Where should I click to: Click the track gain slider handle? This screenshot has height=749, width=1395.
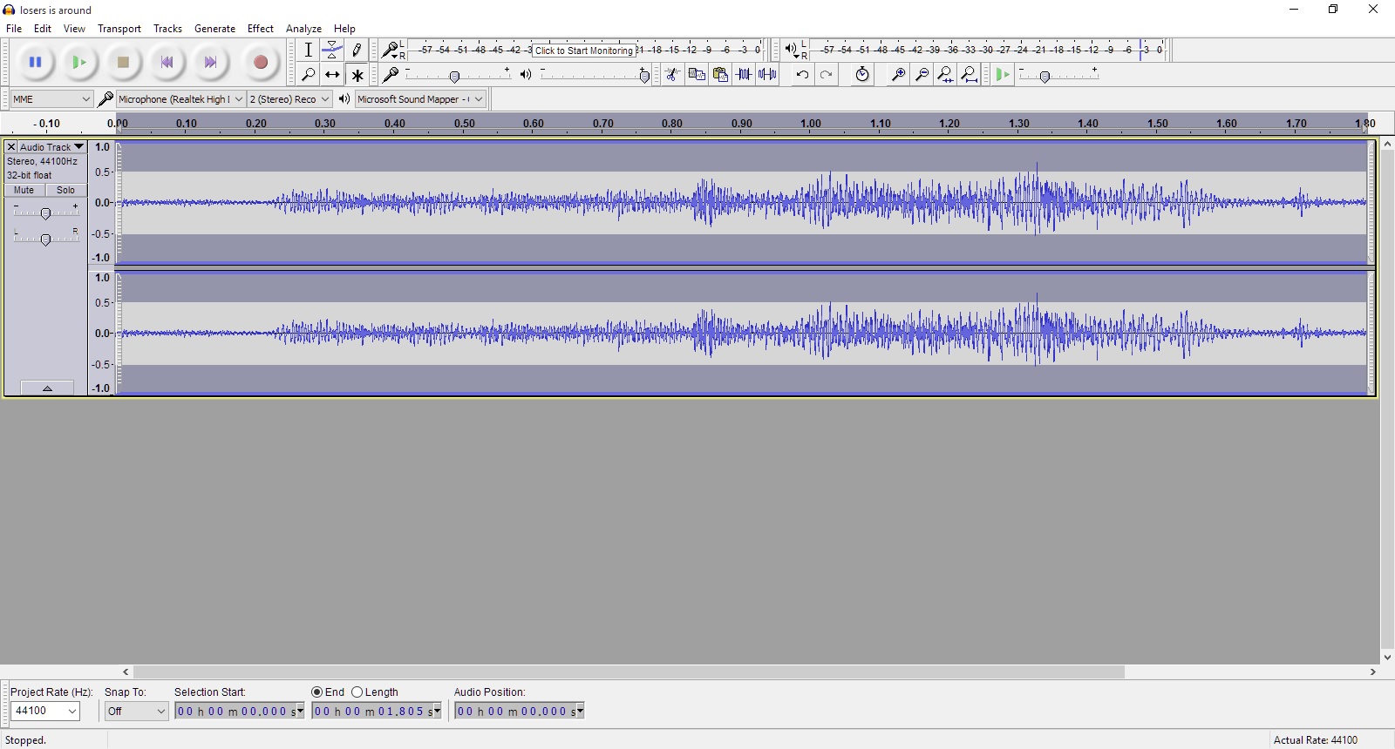coord(45,213)
